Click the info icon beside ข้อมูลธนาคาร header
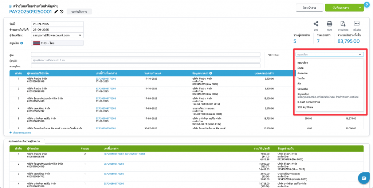This screenshot has height=188, width=373. click(x=211, y=73)
